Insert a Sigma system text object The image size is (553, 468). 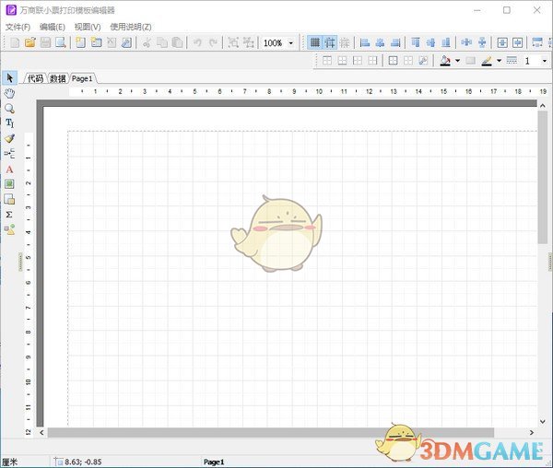[x=9, y=214]
